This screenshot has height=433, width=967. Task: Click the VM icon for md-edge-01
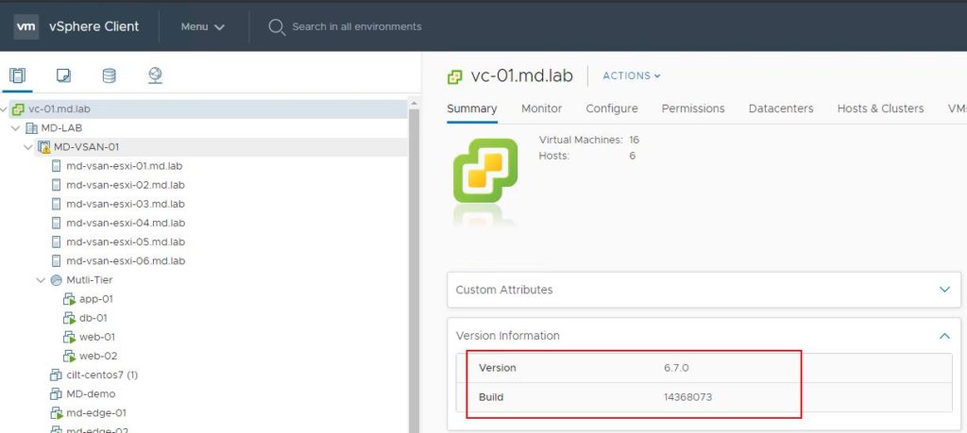57,413
